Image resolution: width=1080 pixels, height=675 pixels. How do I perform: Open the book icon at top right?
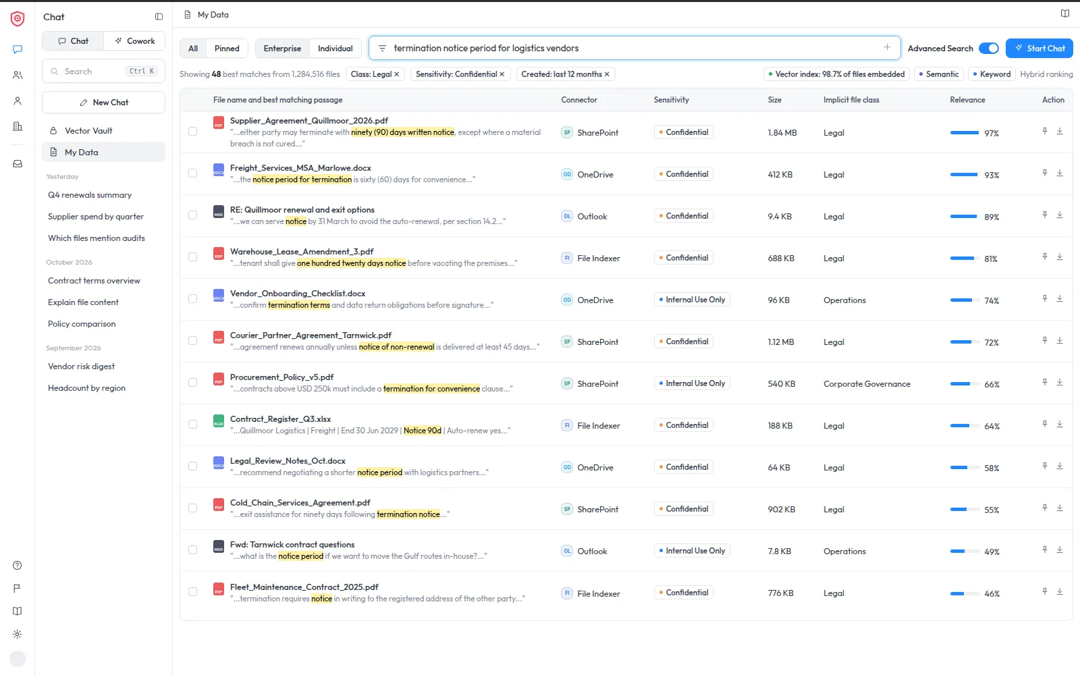(1064, 13)
